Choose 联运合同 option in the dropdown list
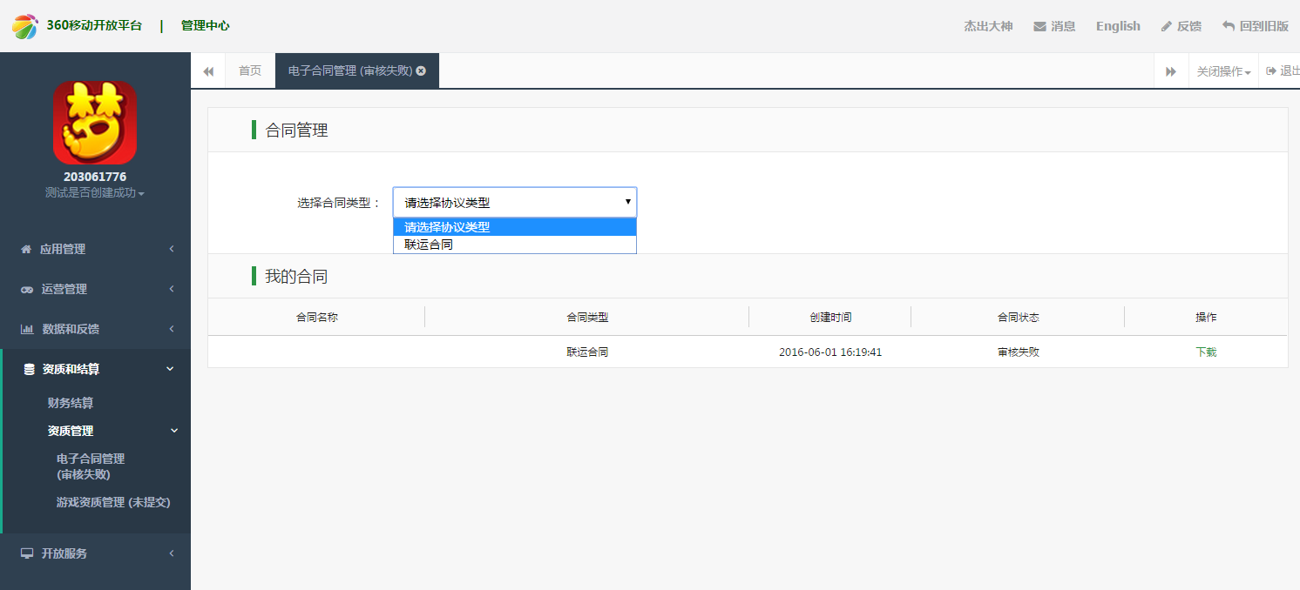 click(x=515, y=245)
